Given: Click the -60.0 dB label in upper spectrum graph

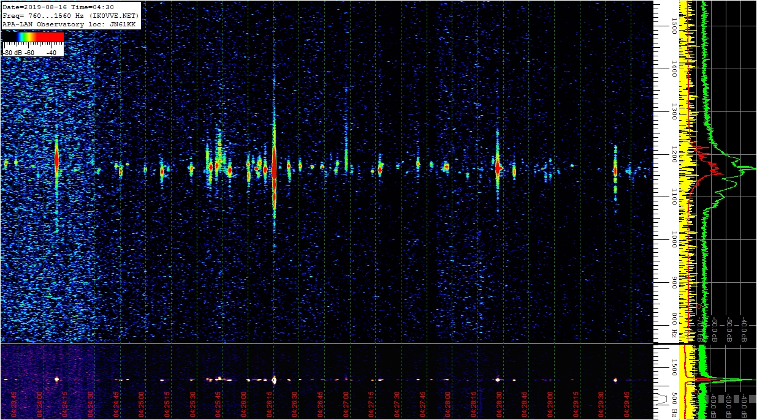Looking at the screenshot, I should (x=714, y=328).
